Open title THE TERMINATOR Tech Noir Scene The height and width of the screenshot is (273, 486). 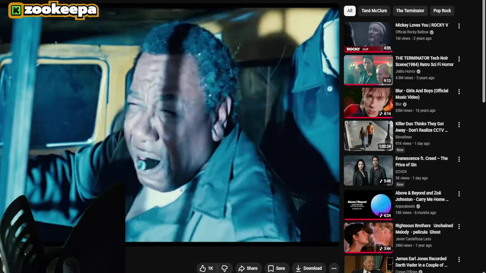tap(424, 61)
